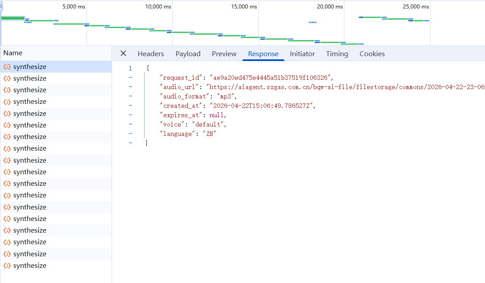Image resolution: width=485 pixels, height=283 pixels.
Task: Click the opening brace of the JSON response
Action: [x=148, y=68]
